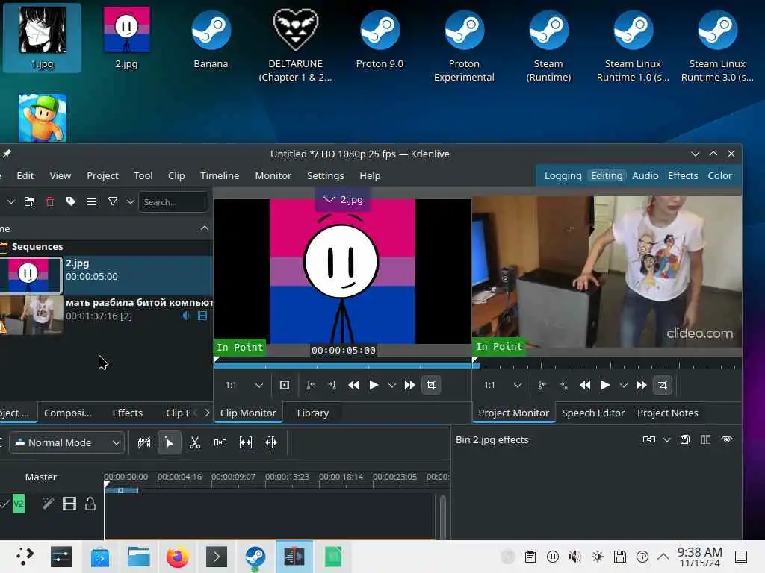Click the delete clip red trash icon

[x=50, y=201]
